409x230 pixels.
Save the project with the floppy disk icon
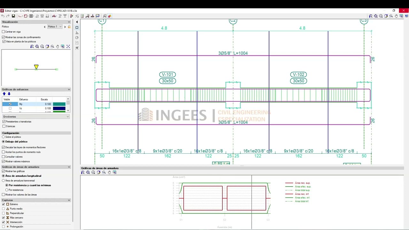pyautogui.click(x=13, y=16)
